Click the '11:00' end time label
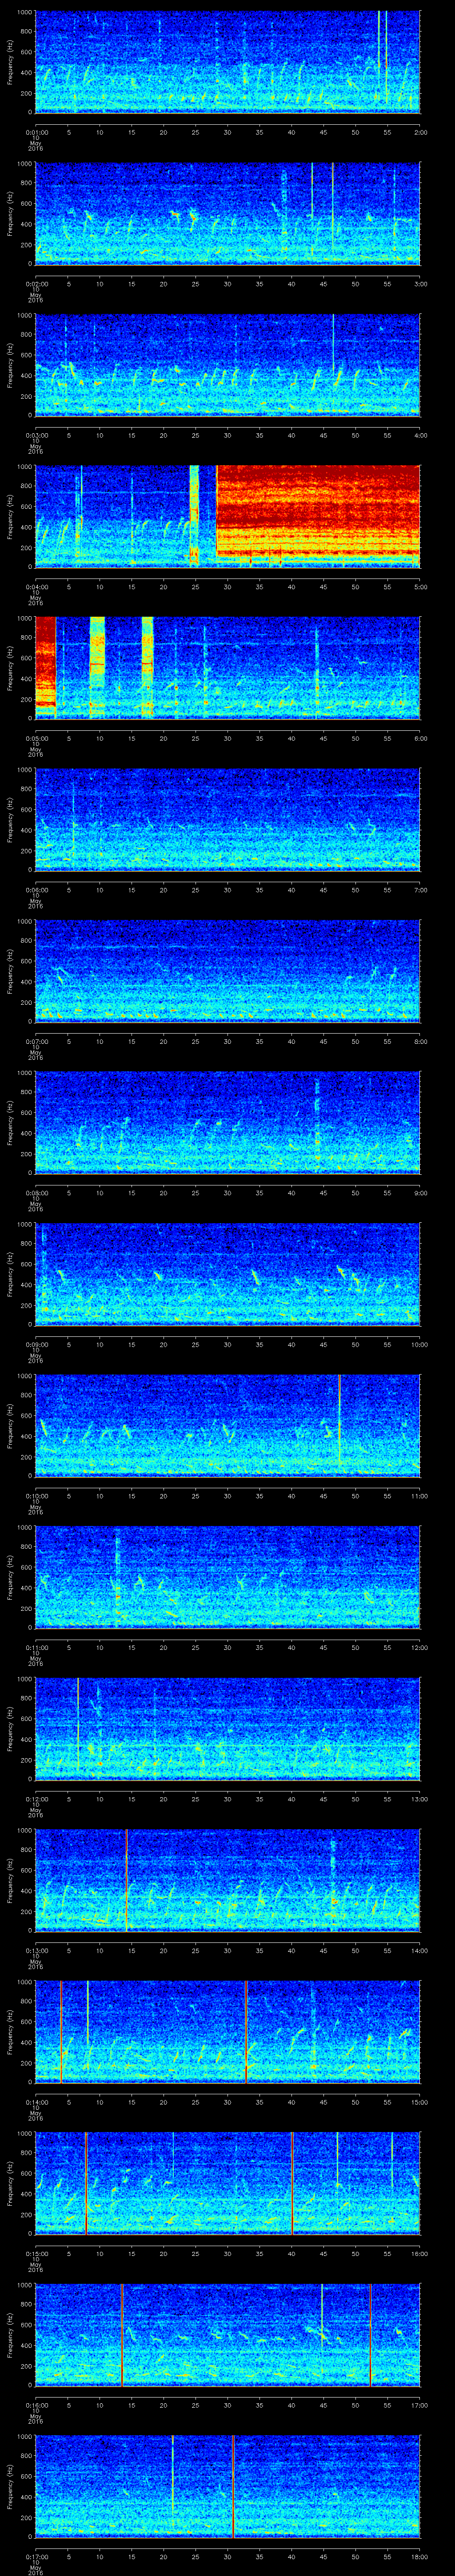The width and height of the screenshot is (455, 2576). [x=419, y=1496]
